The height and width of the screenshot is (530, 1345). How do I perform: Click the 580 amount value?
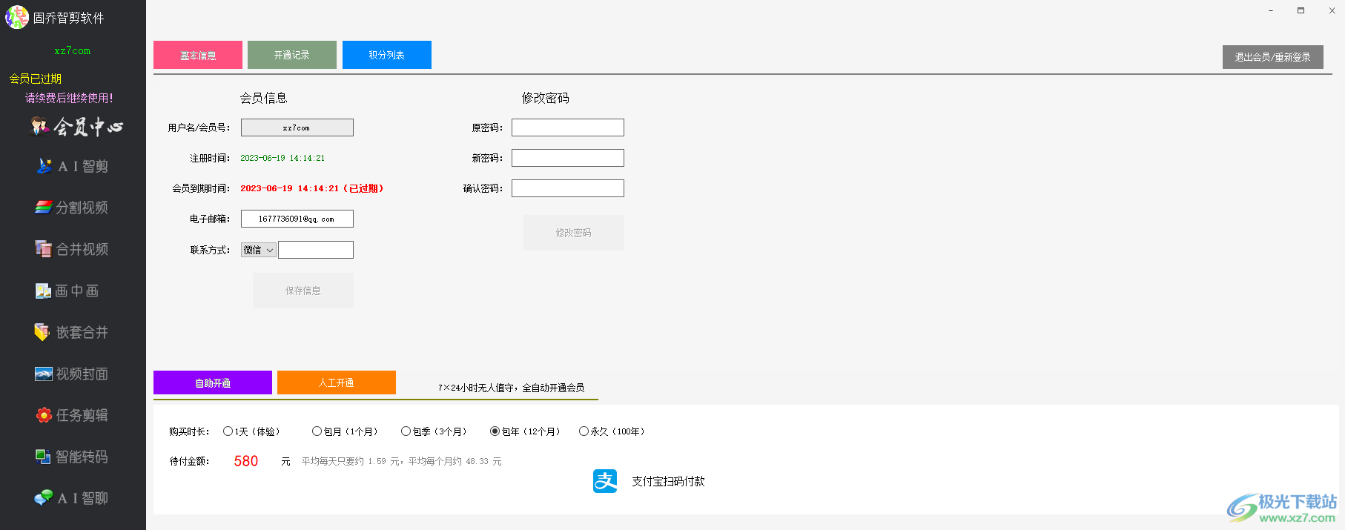point(246,461)
